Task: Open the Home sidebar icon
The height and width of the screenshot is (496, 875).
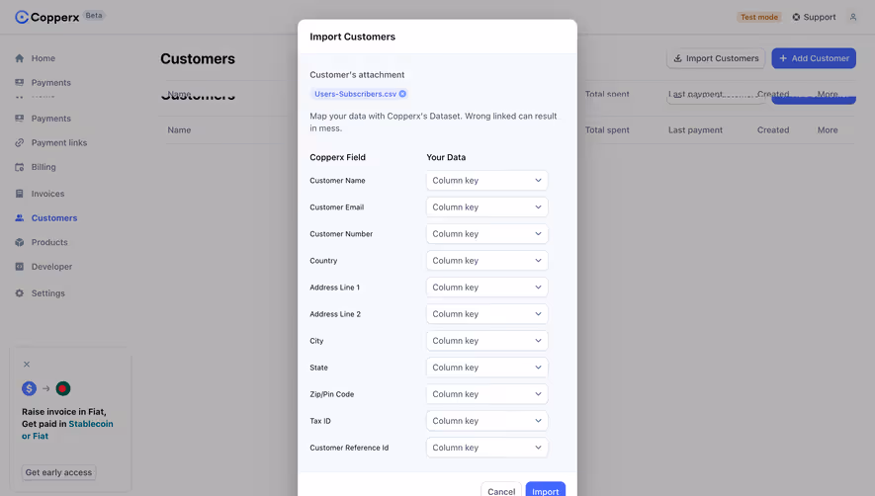Action: 20,58
